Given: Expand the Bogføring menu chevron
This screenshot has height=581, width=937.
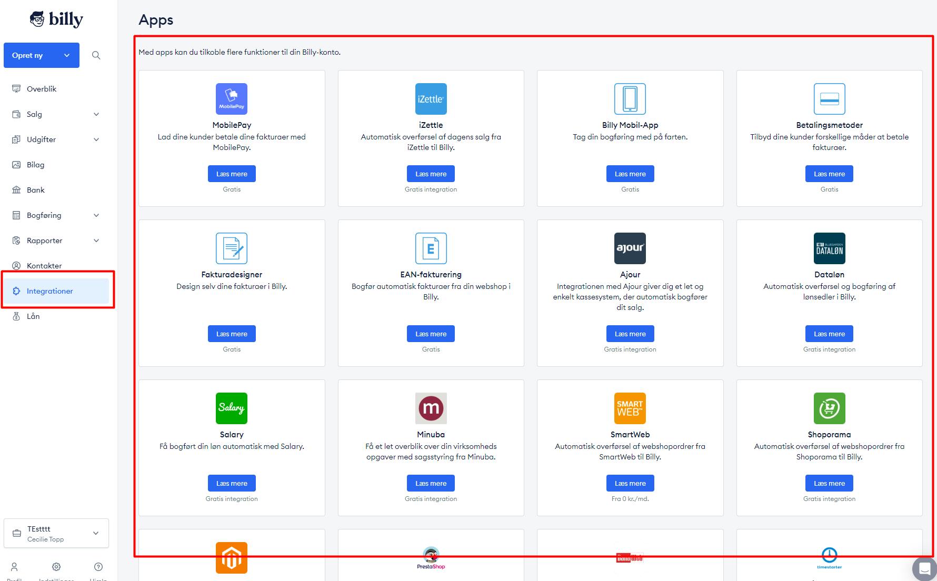Looking at the screenshot, I should [96, 215].
